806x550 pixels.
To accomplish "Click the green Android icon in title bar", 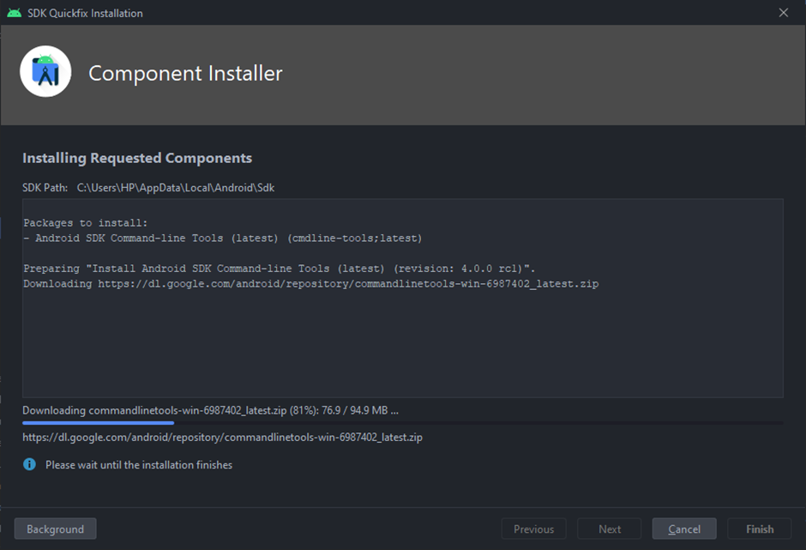I will tap(15, 13).
